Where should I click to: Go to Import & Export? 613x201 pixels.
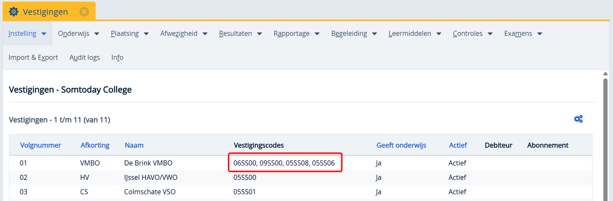point(33,58)
